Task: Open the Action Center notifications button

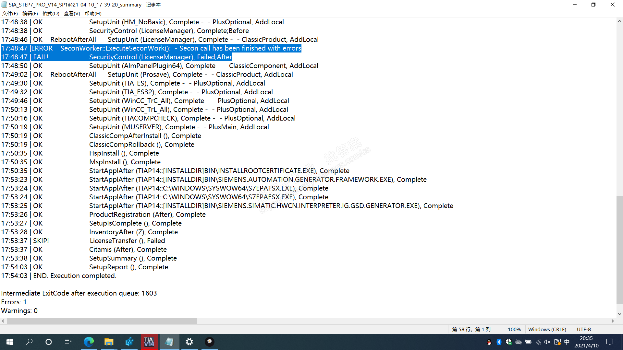Action: coord(610,342)
